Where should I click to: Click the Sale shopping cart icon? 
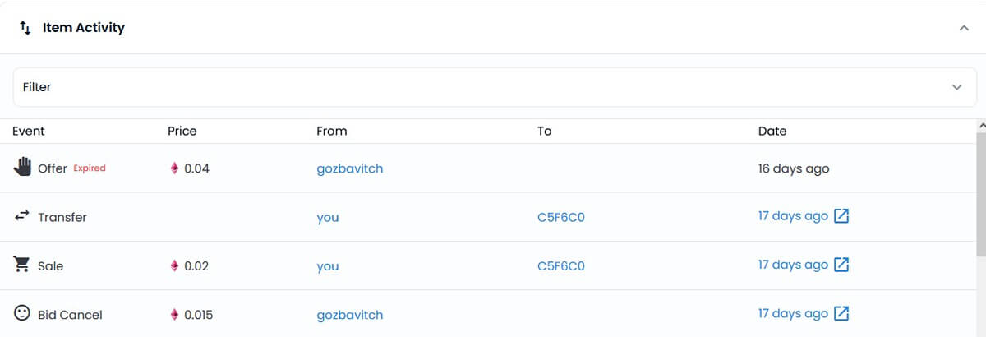pos(22,265)
